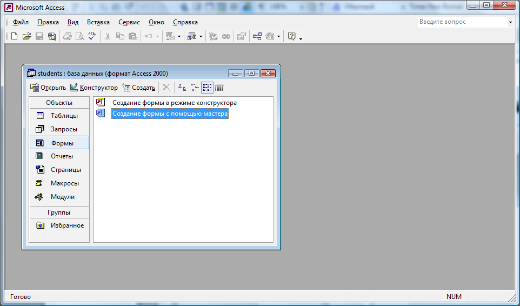The height and width of the screenshot is (306, 520).
Task: Open the Справка menu
Action: [x=185, y=22]
